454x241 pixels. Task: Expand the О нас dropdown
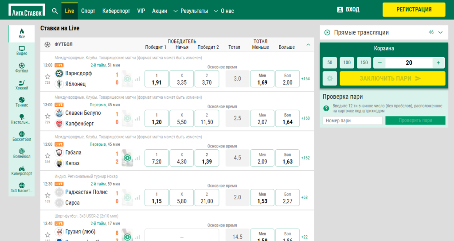pos(224,11)
